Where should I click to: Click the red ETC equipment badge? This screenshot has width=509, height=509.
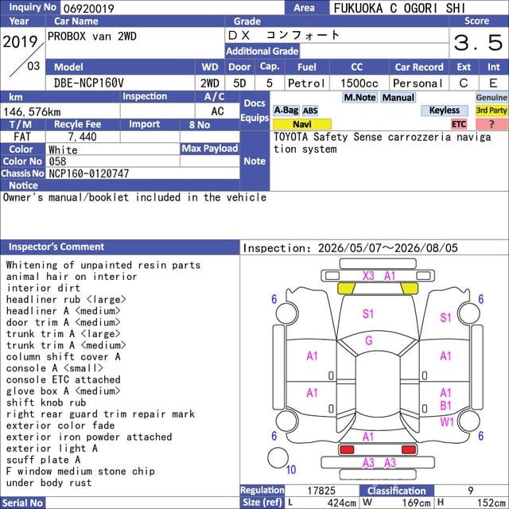point(459,124)
